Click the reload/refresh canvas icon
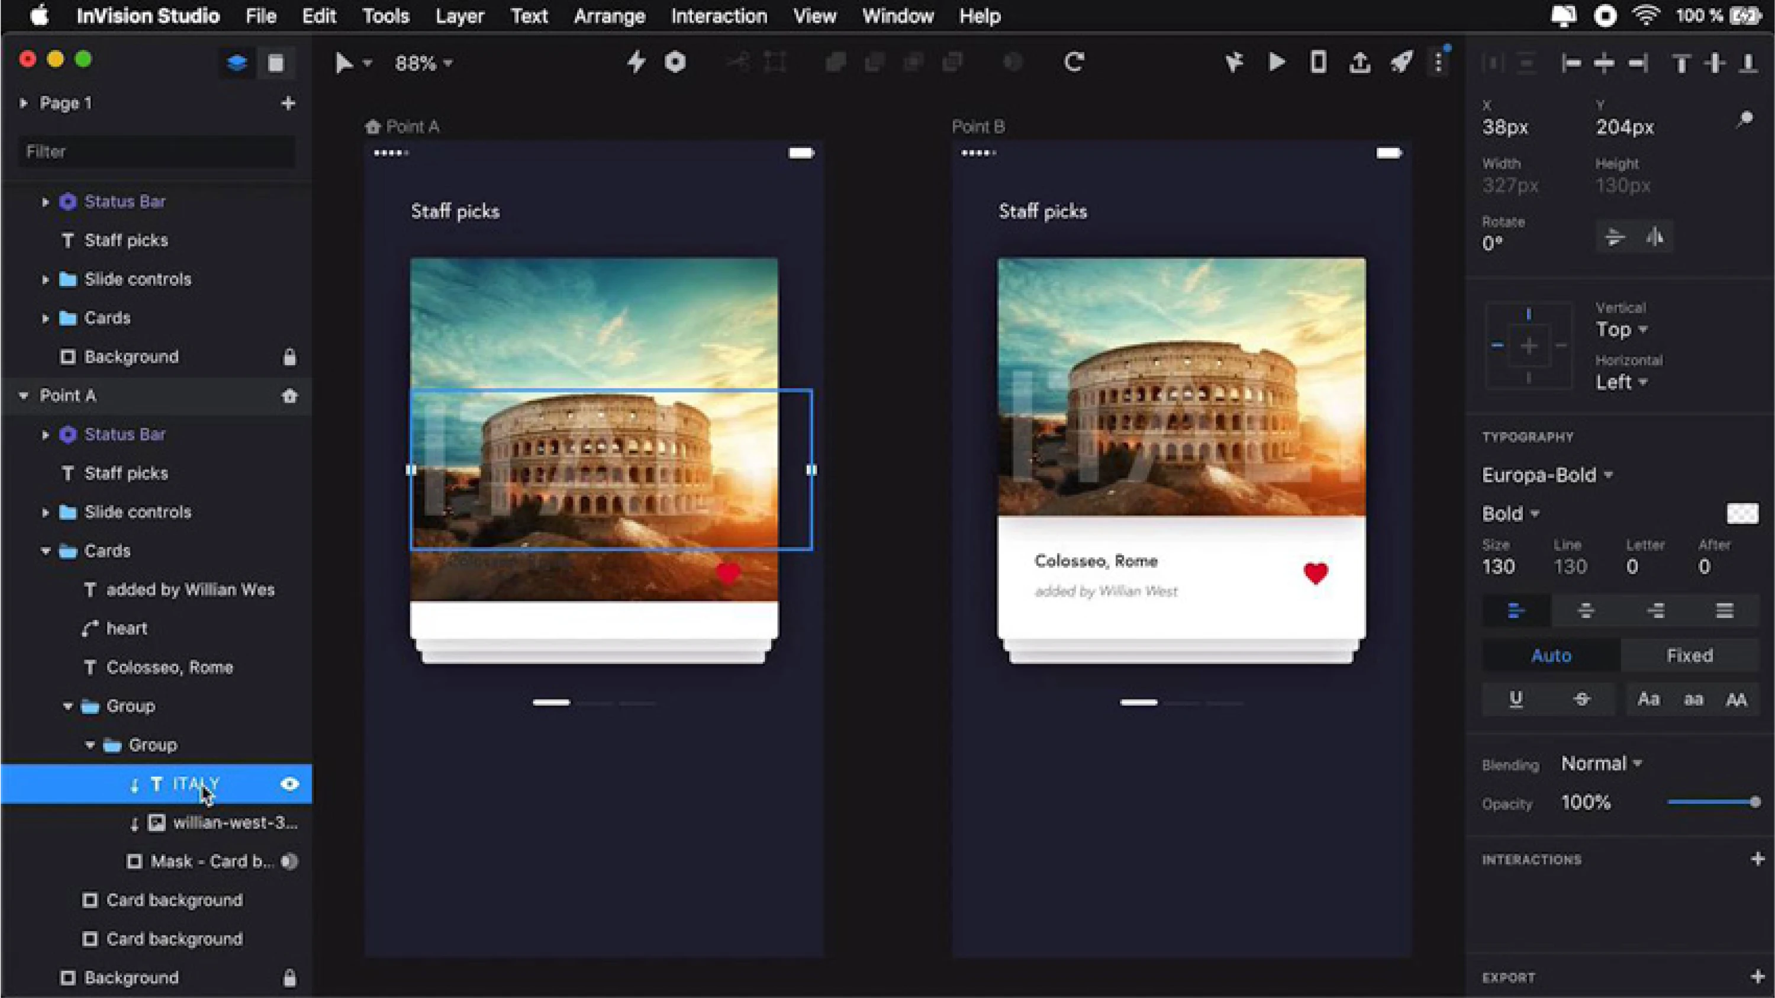Viewport: 1775px width, 998px height. point(1074,62)
